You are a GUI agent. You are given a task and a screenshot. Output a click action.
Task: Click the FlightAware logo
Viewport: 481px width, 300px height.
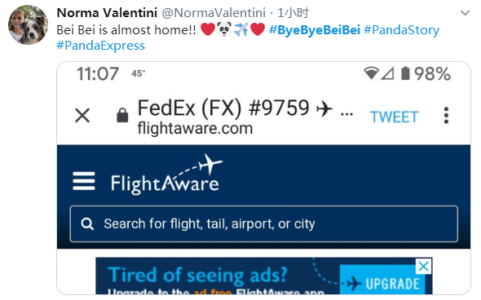(166, 174)
